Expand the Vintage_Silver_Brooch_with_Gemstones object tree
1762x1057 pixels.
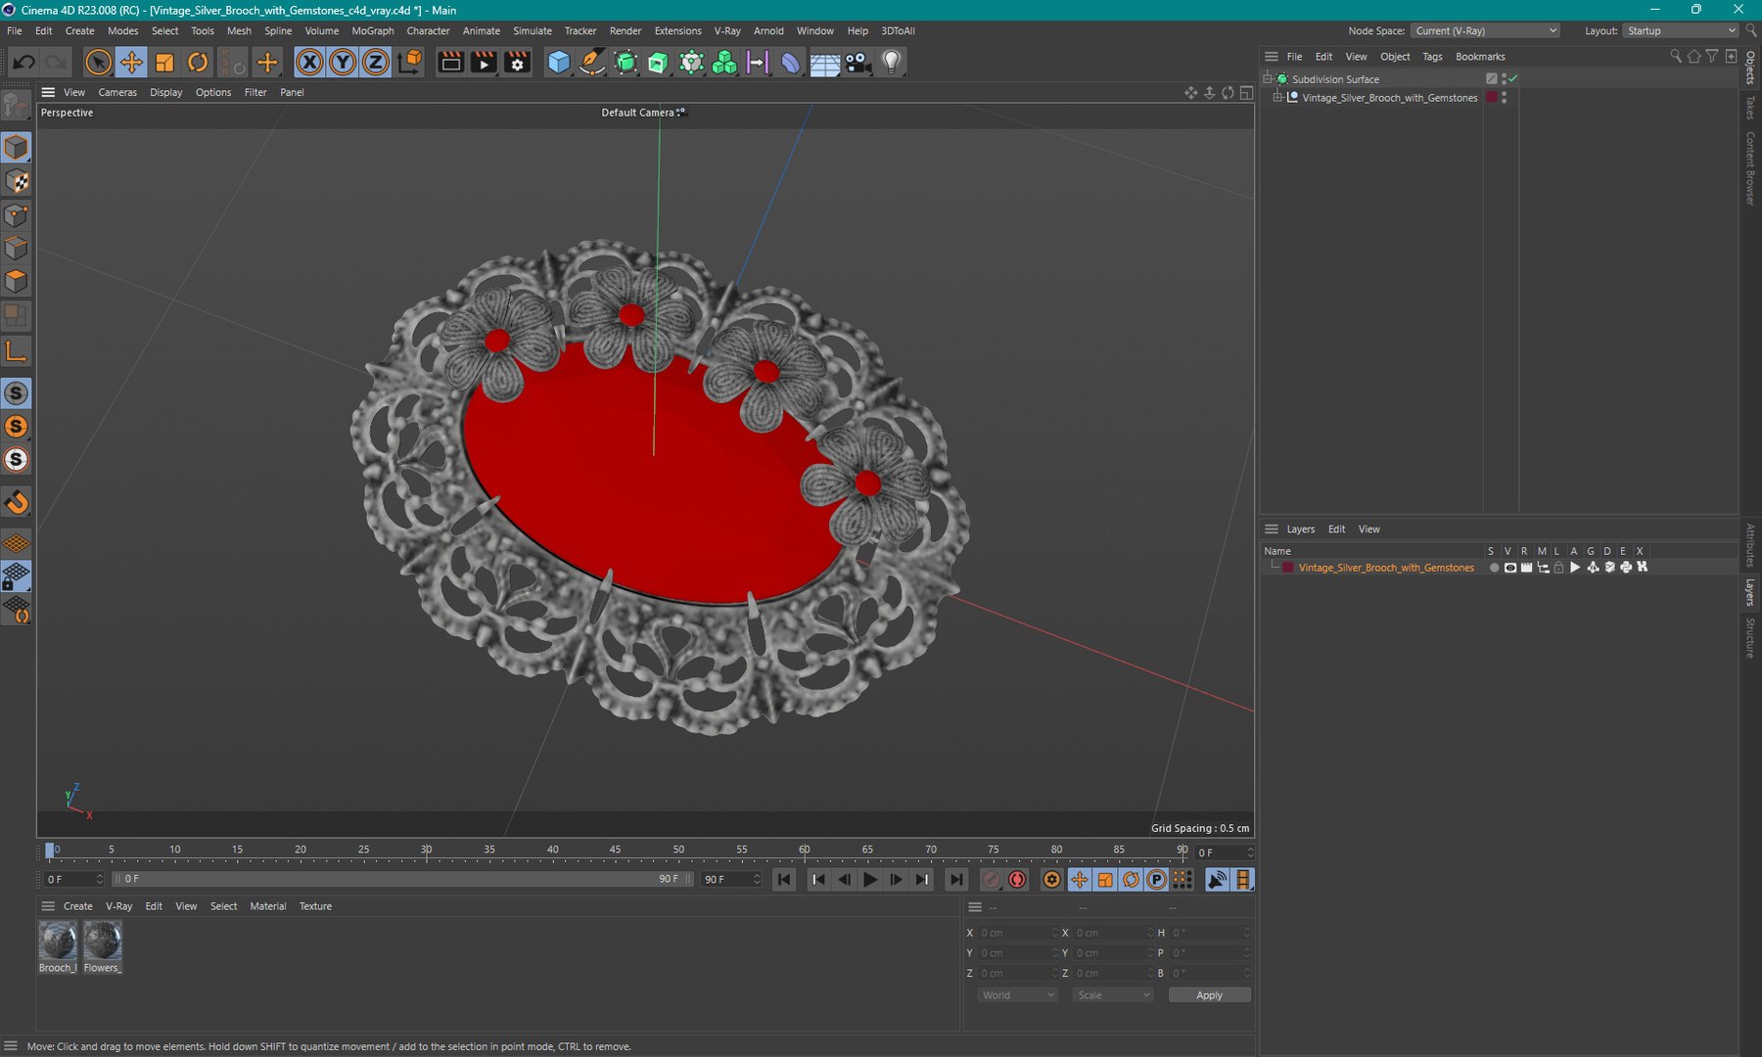point(1277,98)
